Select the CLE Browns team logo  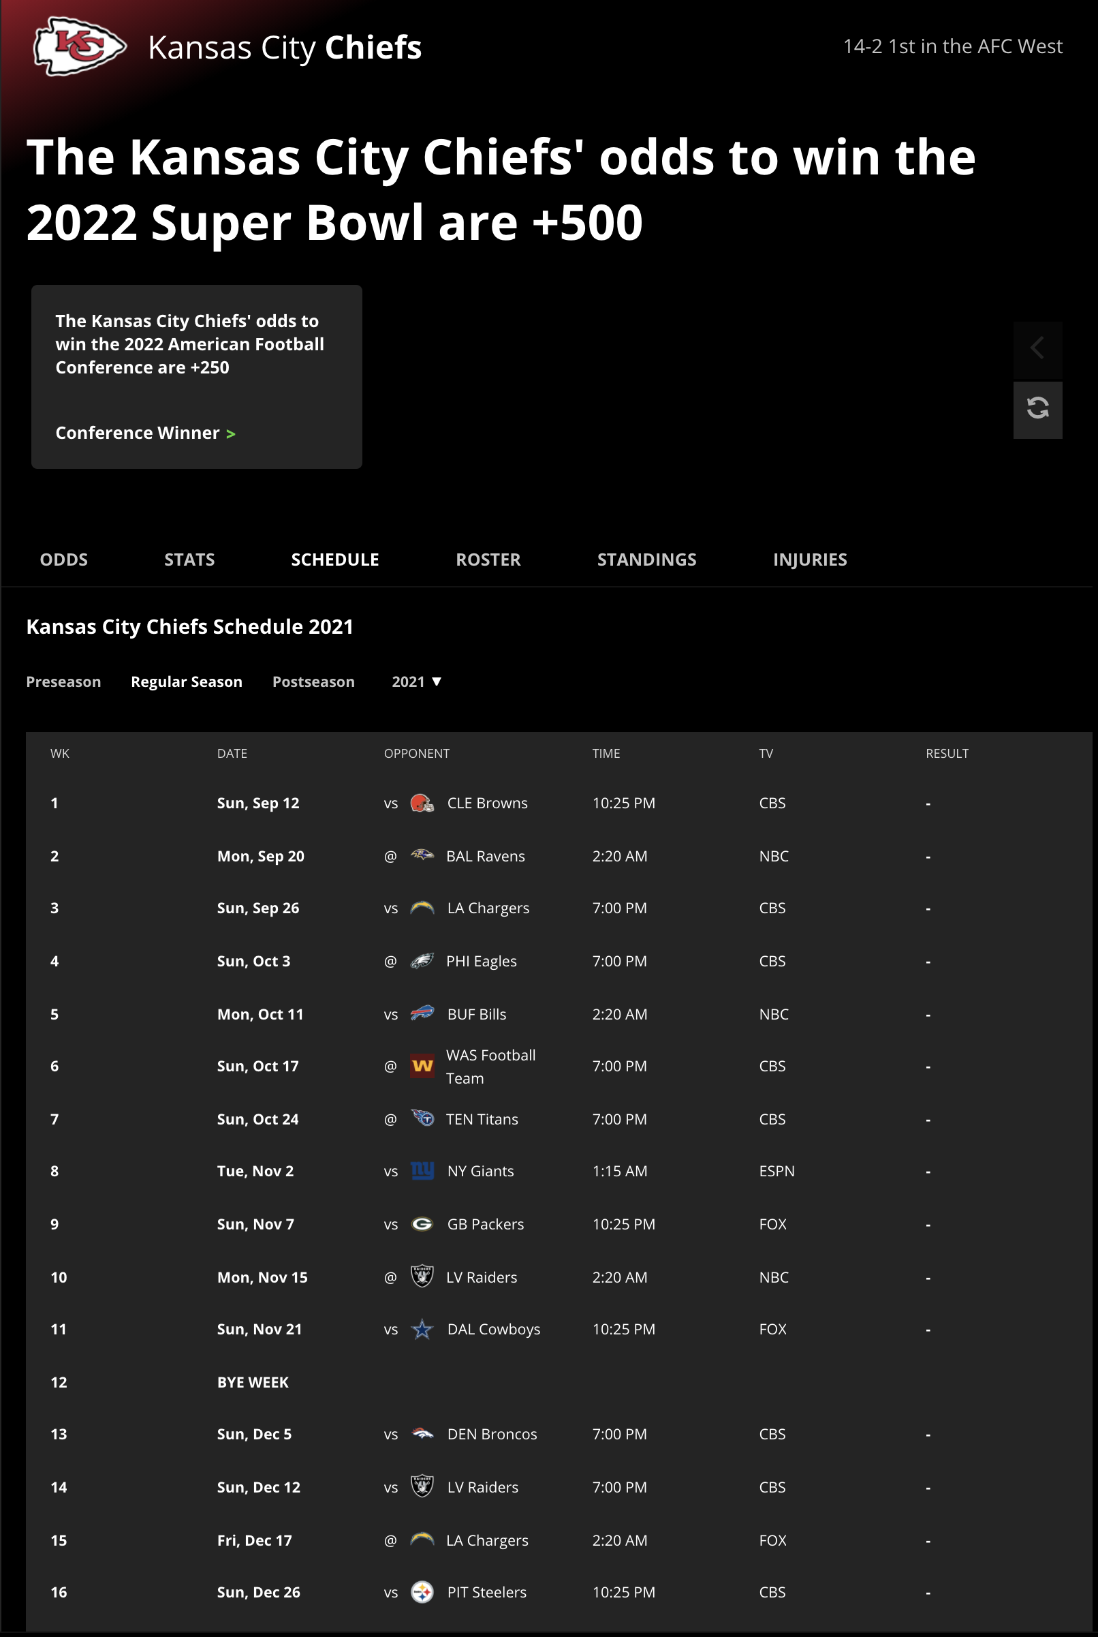(x=423, y=803)
